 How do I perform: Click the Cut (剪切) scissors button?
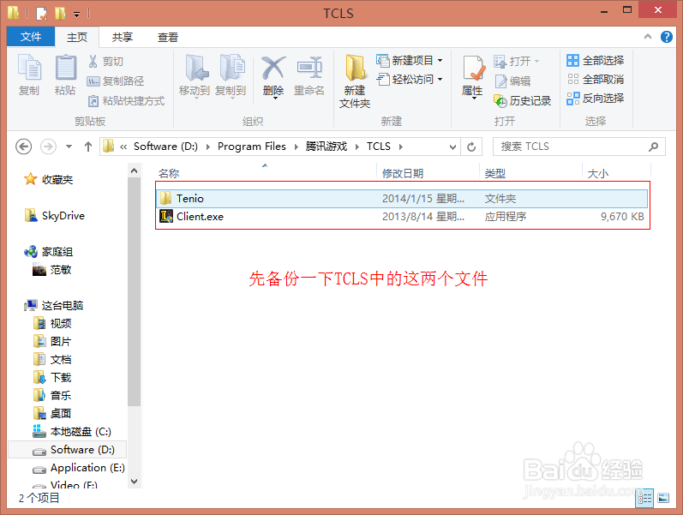(106, 62)
